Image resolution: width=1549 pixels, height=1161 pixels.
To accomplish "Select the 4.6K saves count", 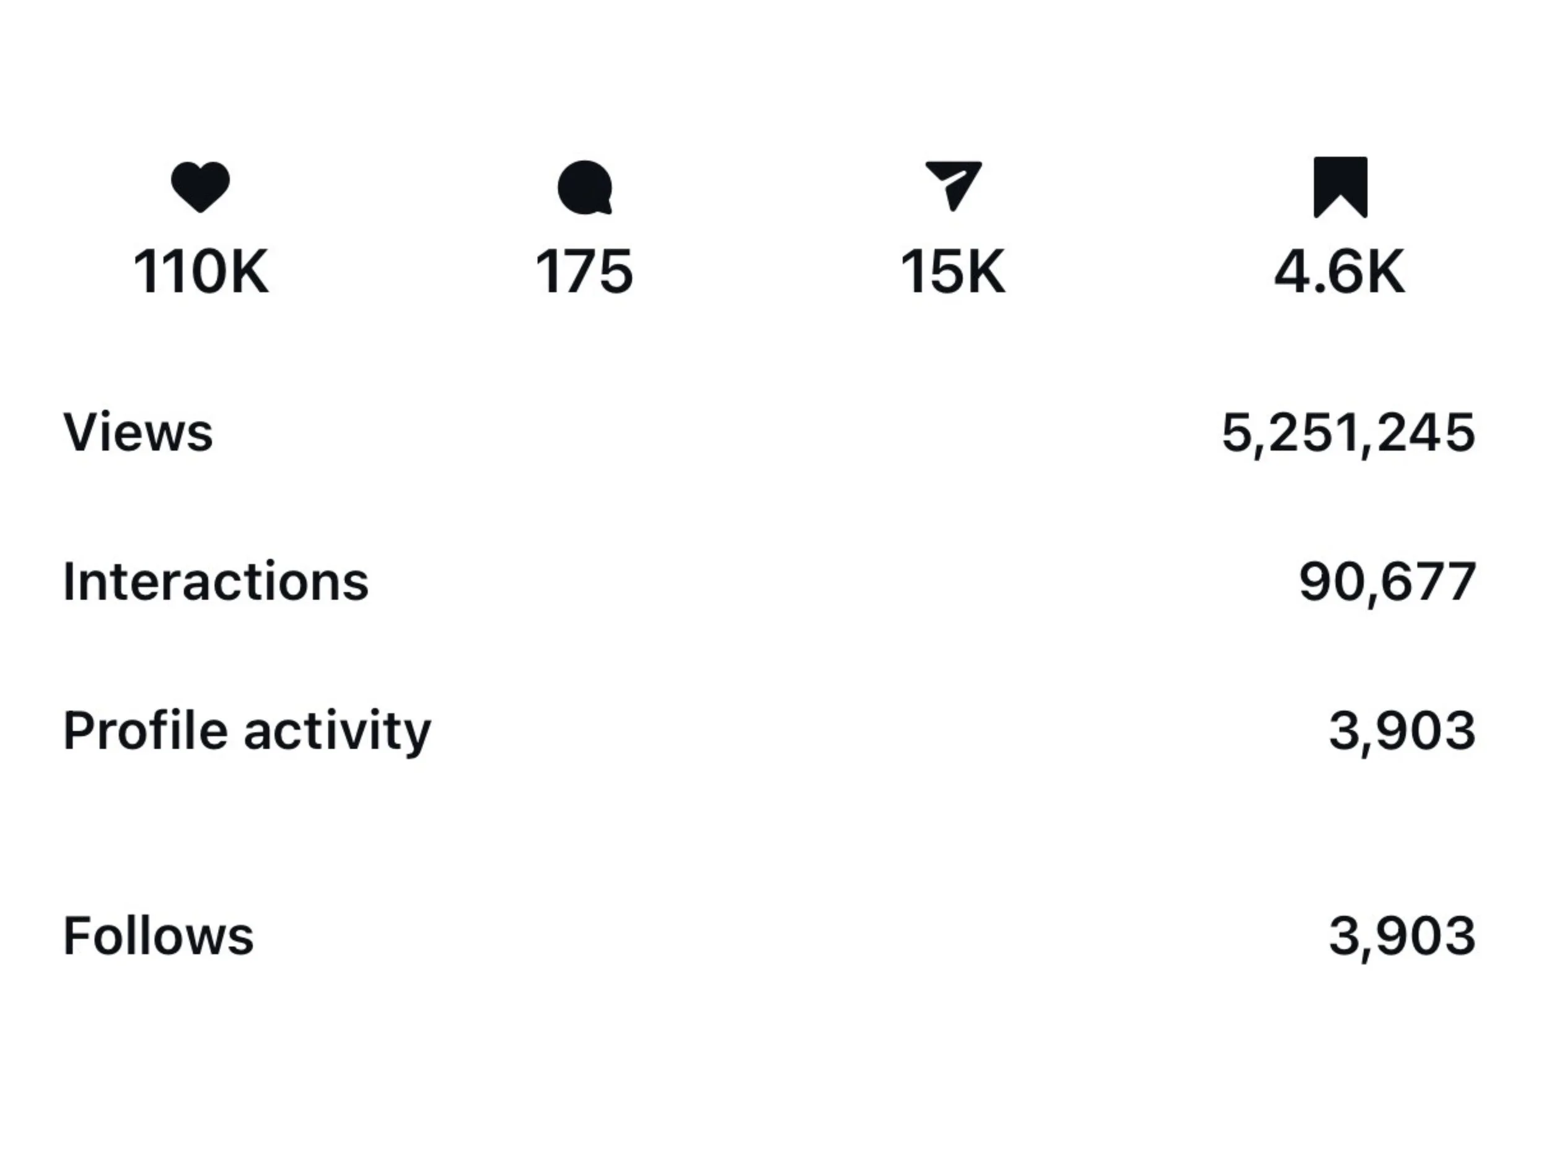I will [1340, 272].
